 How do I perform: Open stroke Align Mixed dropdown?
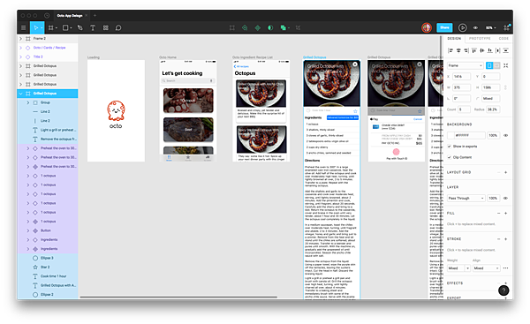pyautogui.click(x=486, y=267)
